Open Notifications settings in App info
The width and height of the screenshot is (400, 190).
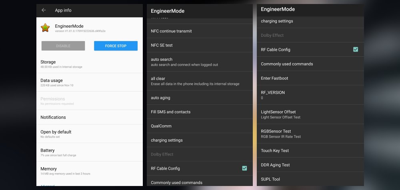click(90, 117)
